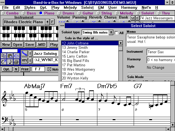Click the copy icon in the blue panel
The image size is (175, 131).
click(4, 56)
